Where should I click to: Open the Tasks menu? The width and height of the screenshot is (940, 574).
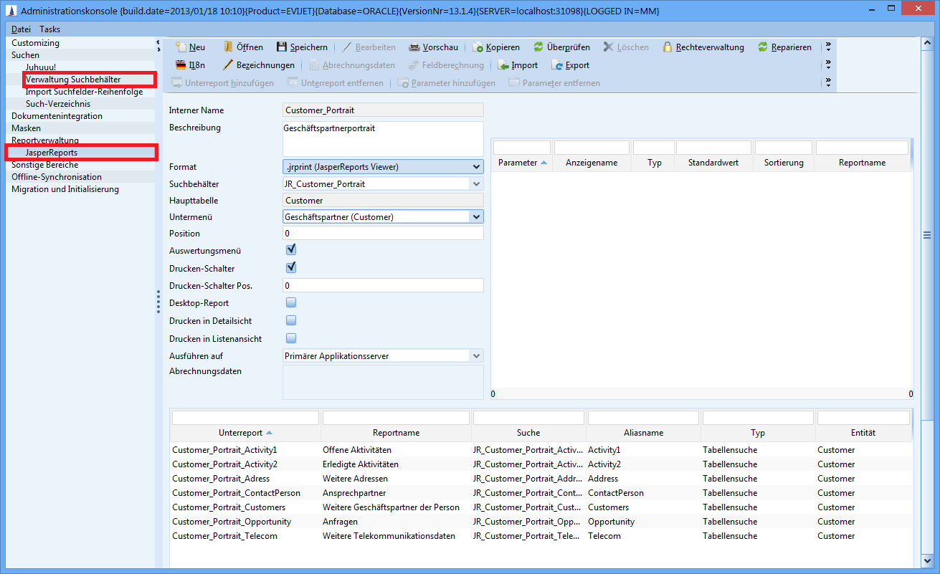(x=49, y=29)
